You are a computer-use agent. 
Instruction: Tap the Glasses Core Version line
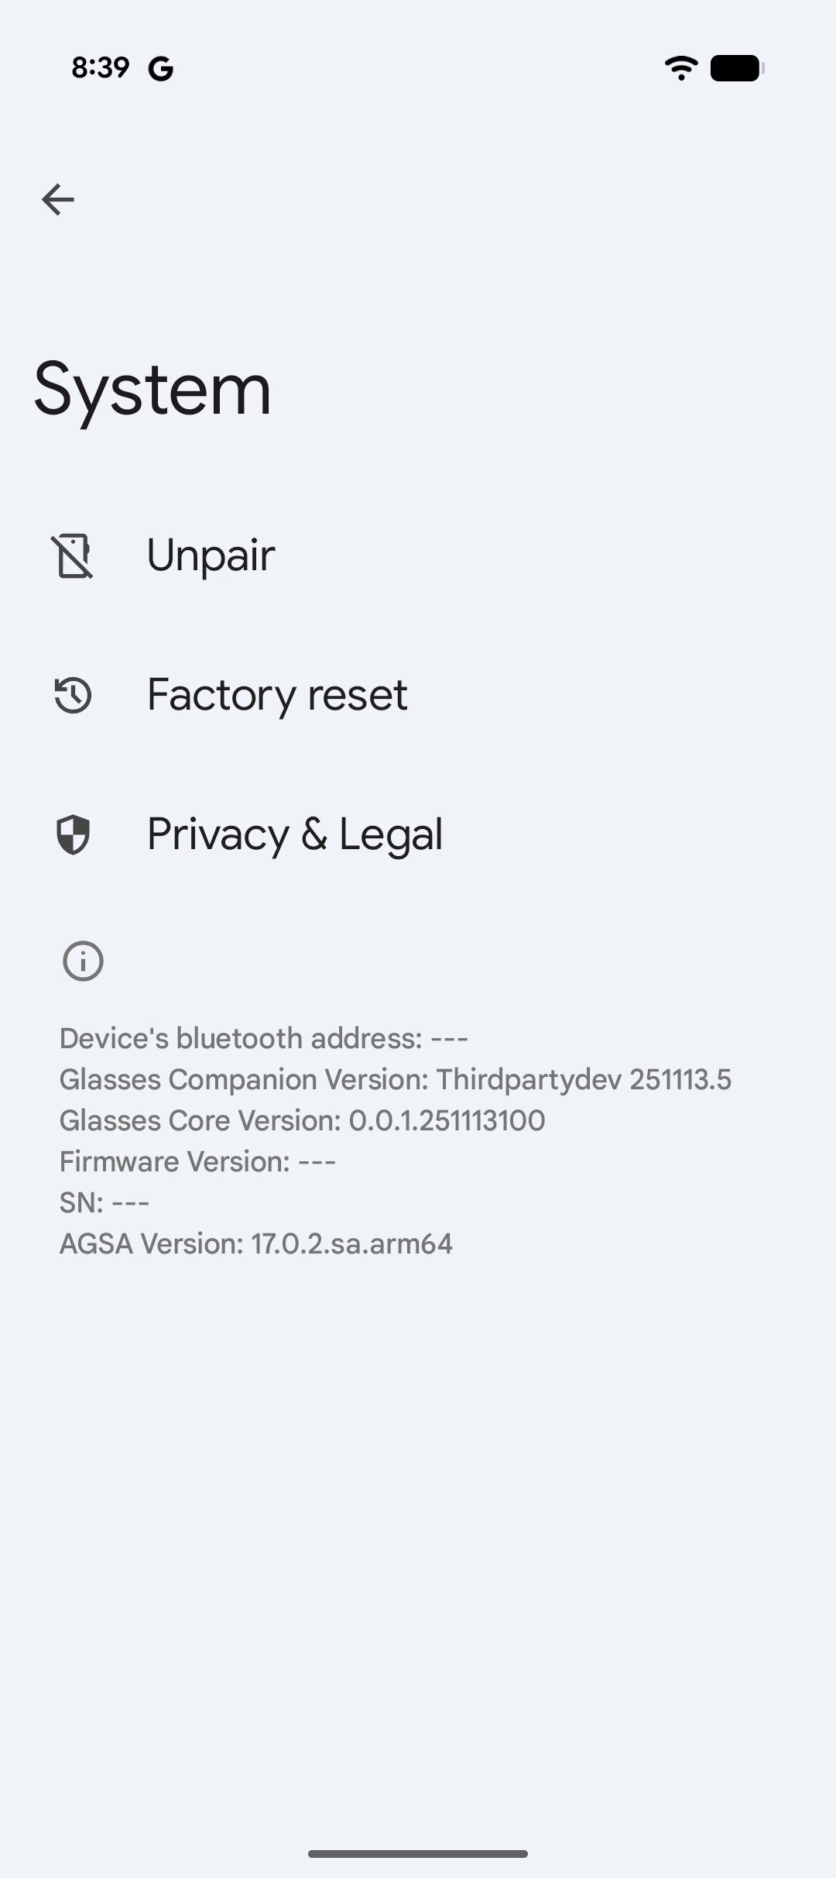[x=302, y=1120]
